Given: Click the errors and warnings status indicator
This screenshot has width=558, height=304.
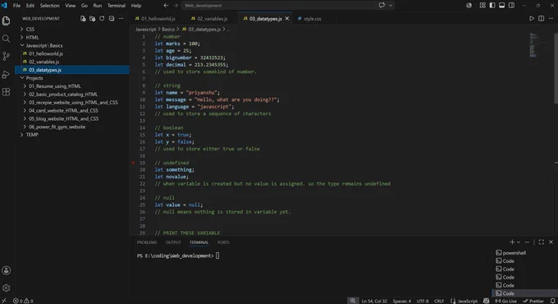Looking at the screenshot, I should pyautogui.click(x=23, y=301).
